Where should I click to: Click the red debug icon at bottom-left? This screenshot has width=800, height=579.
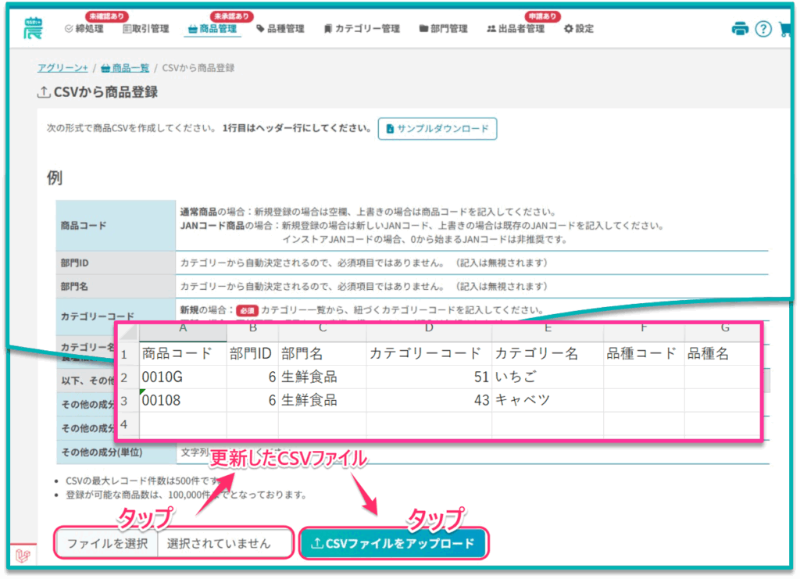(x=22, y=556)
